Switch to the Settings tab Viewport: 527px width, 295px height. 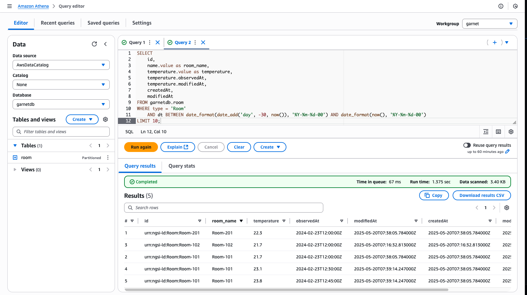tap(142, 23)
